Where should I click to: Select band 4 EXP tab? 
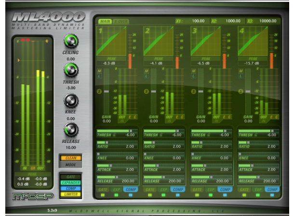tap(258, 190)
